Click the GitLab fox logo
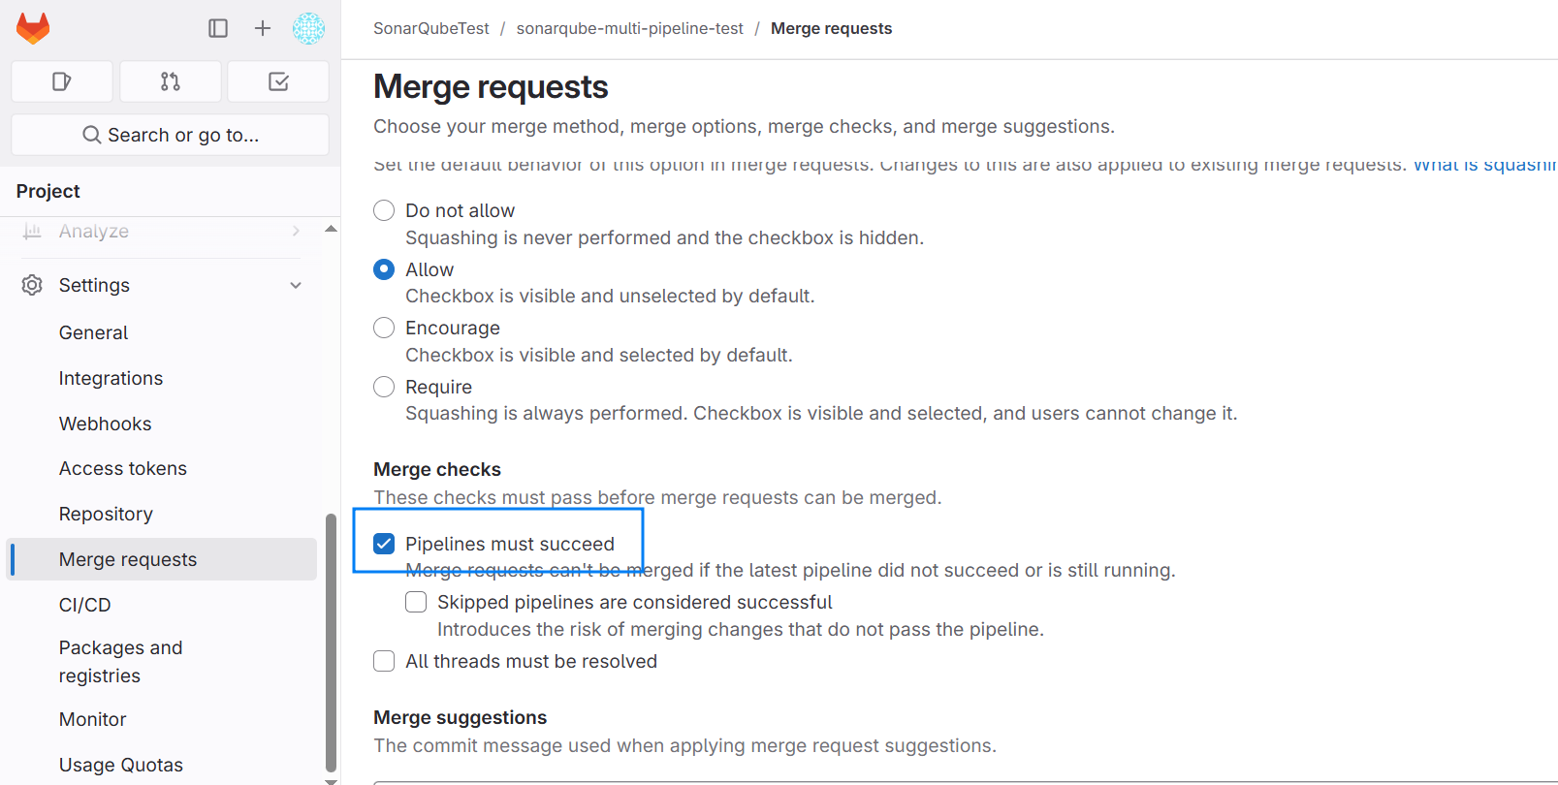This screenshot has height=785, width=1558. [x=33, y=28]
